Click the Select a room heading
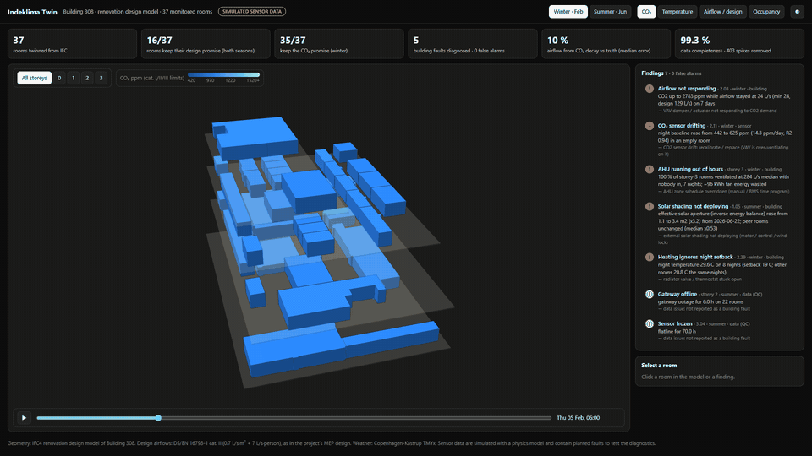 [x=659, y=366]
